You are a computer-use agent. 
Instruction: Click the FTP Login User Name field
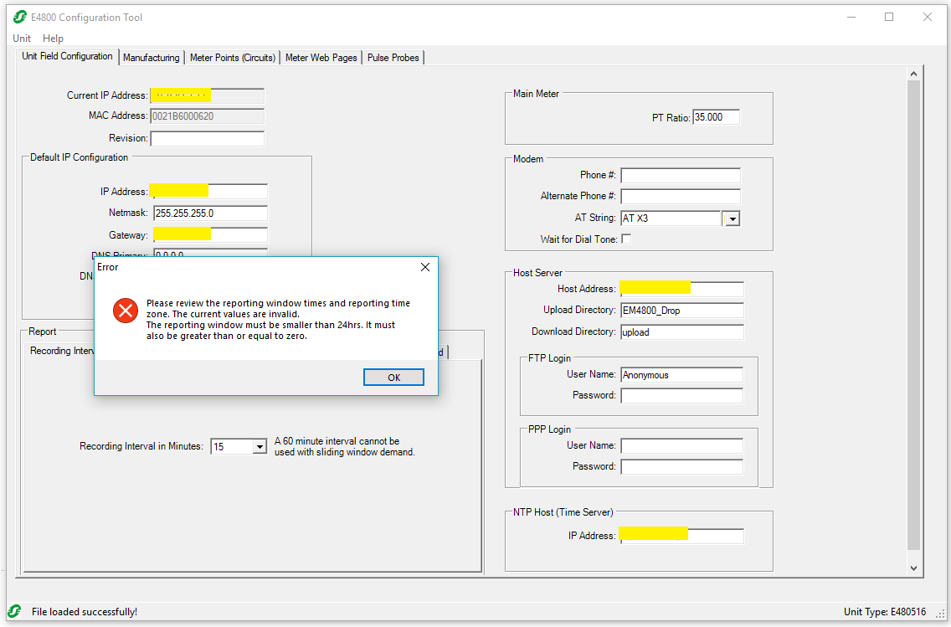click(681, 375)
